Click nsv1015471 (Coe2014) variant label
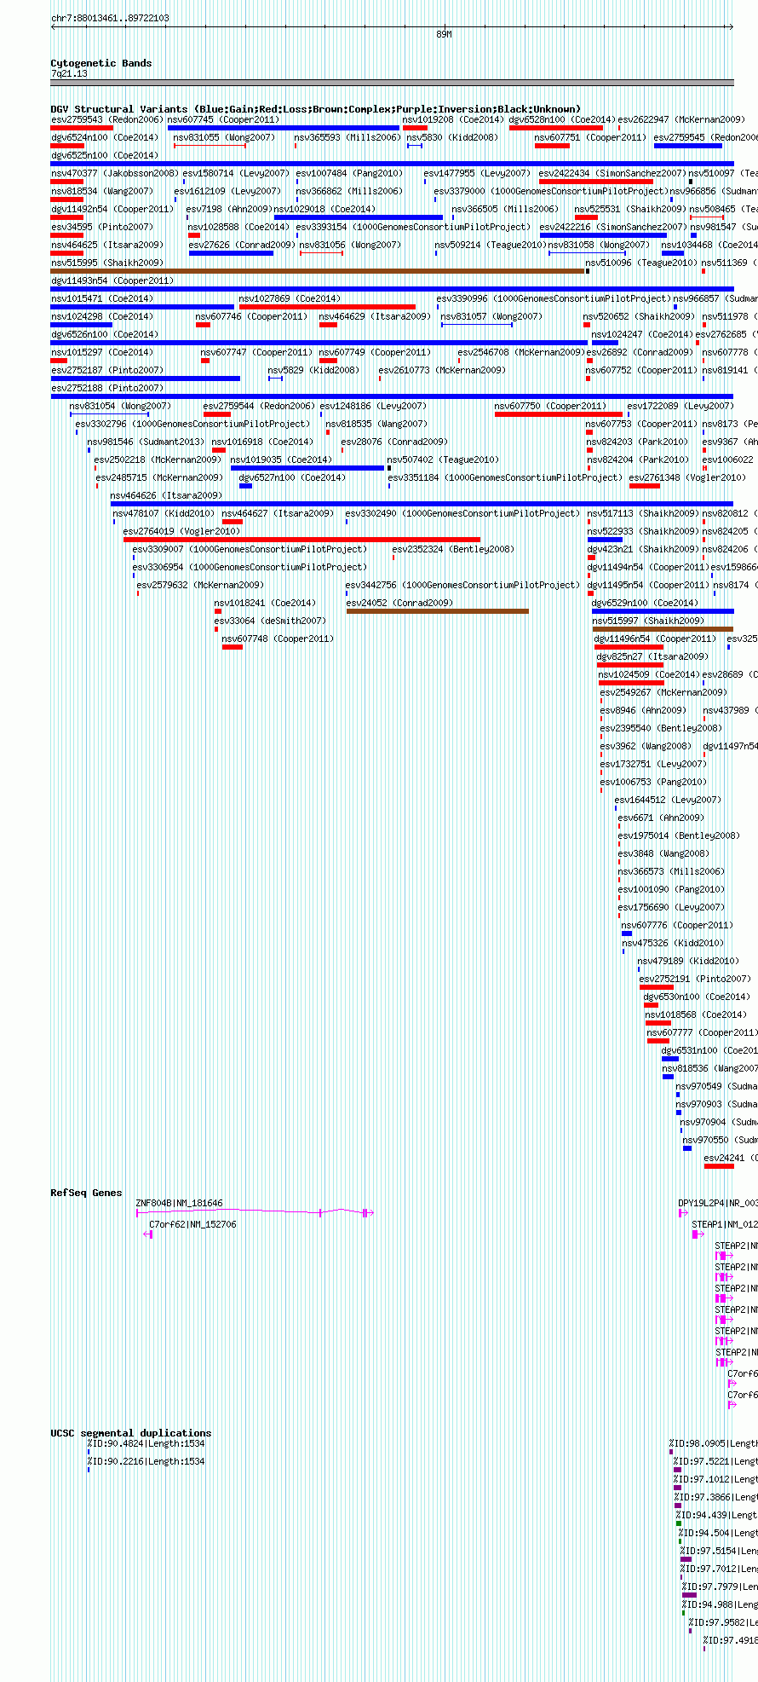This screenshot has width=758, height=1682. 102,298
